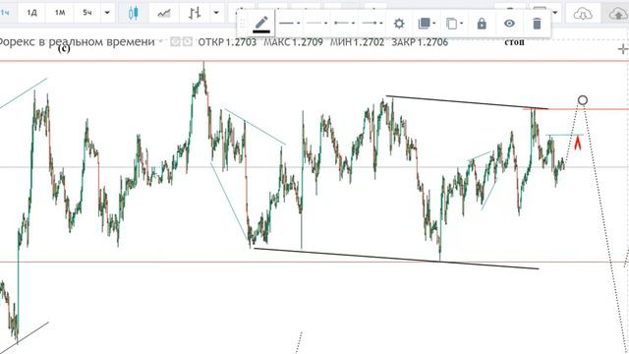Click the pencil line color tool
Screen dimensions: 629x354
tap(261, 24)
